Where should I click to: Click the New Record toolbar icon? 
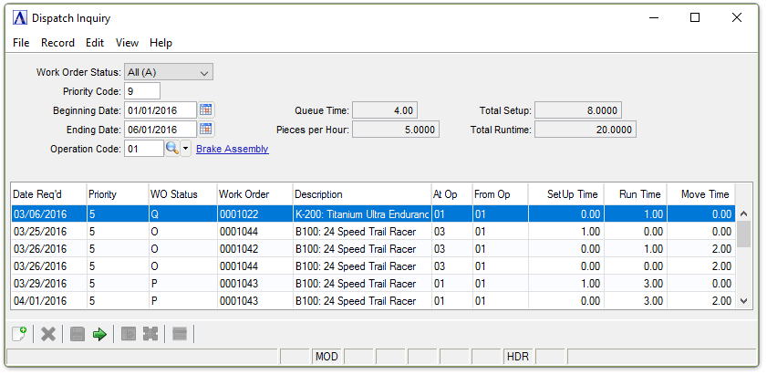tap(19, 335)
